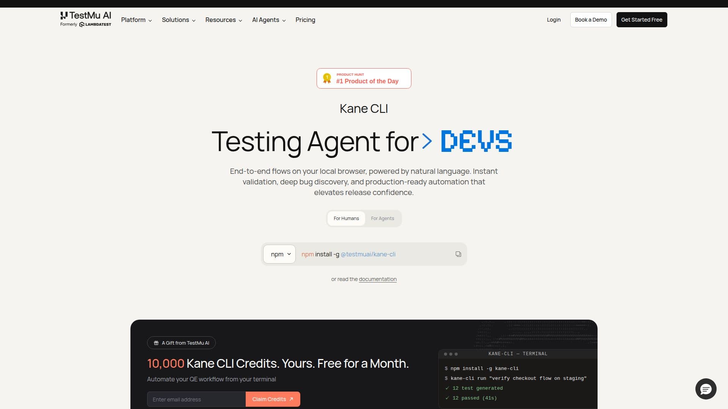Expand the AI Agents menu
Viewport: 728px width, 409px height.
269,20
